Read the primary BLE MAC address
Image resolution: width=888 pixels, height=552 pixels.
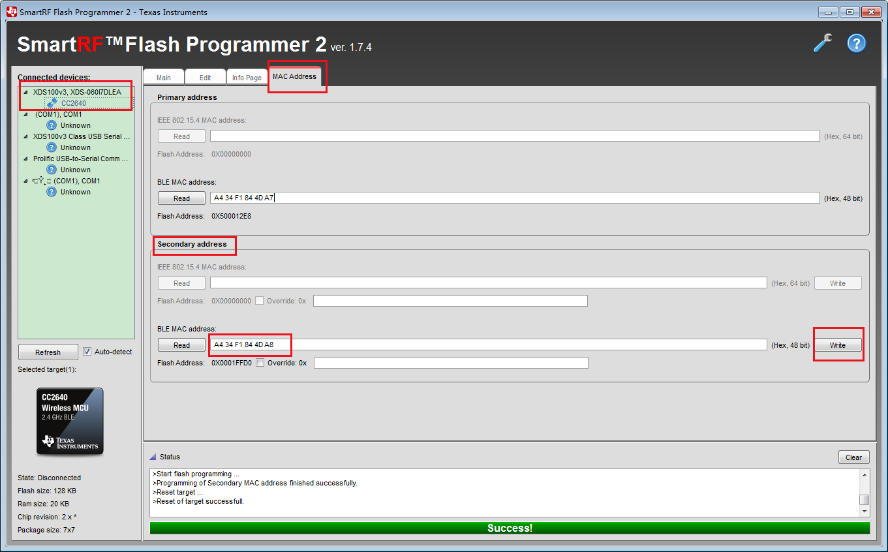(181, 198)
